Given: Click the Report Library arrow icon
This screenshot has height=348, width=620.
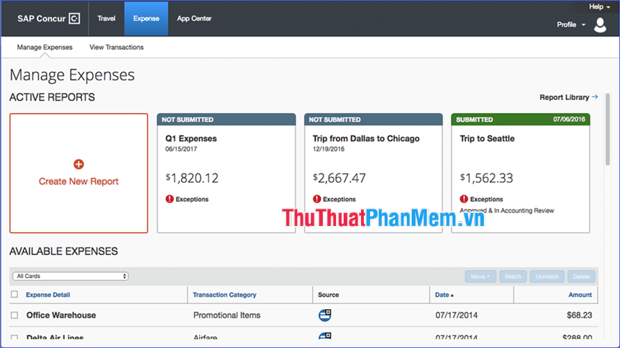Looking at the screenshot, I should pos(595,97).
